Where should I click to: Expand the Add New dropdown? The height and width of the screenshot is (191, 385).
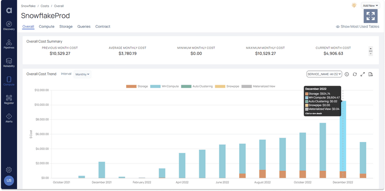pos(370,5)
